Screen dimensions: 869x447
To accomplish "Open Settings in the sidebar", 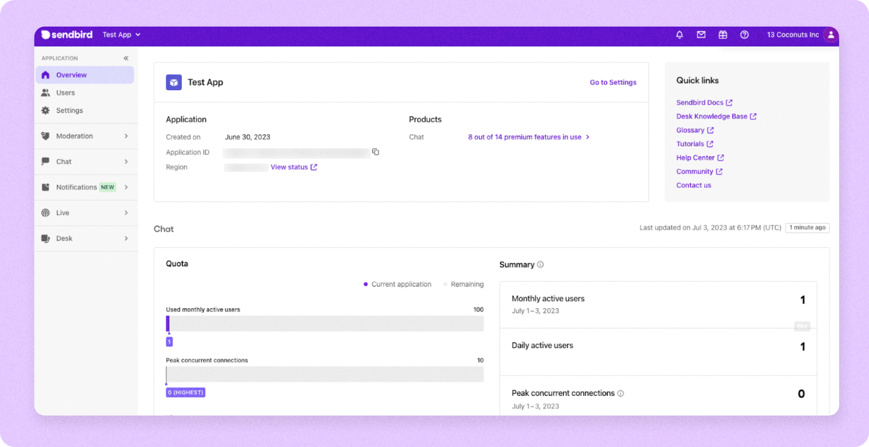I will (85, 110).
